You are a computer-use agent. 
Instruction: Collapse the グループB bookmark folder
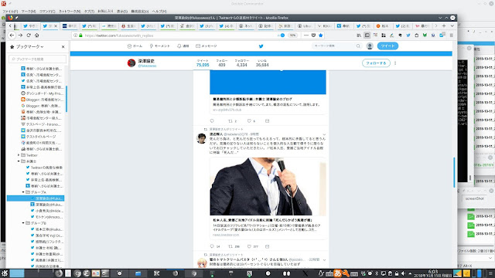(23, 223)
